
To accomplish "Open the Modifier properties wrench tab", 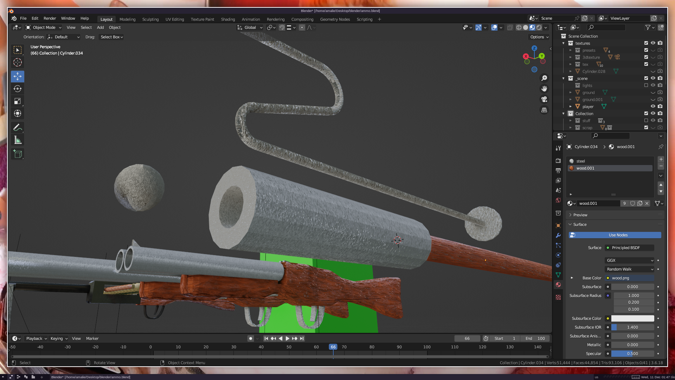I will (558, 235).
